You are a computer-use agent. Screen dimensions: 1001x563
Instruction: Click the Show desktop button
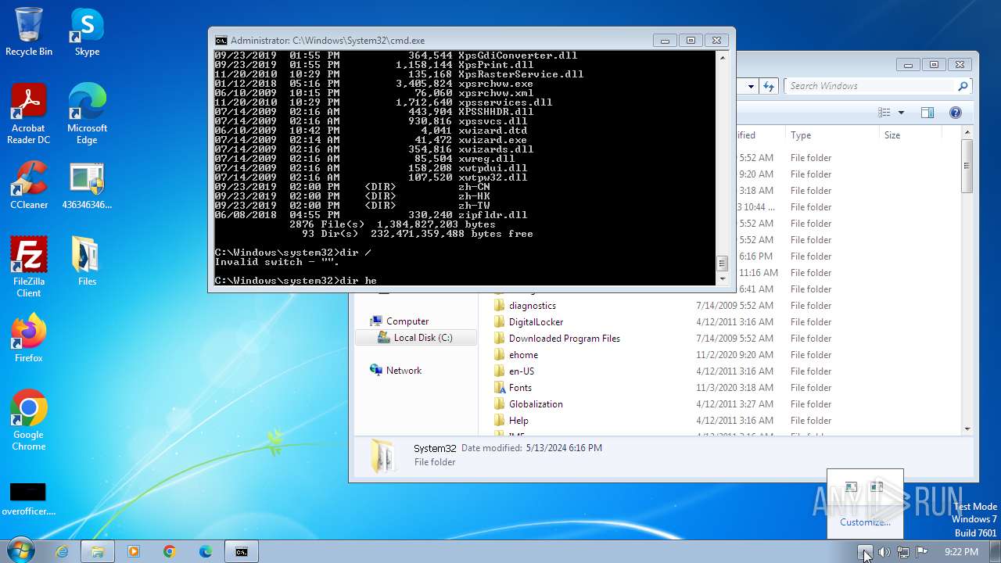[x=996, y=551]
